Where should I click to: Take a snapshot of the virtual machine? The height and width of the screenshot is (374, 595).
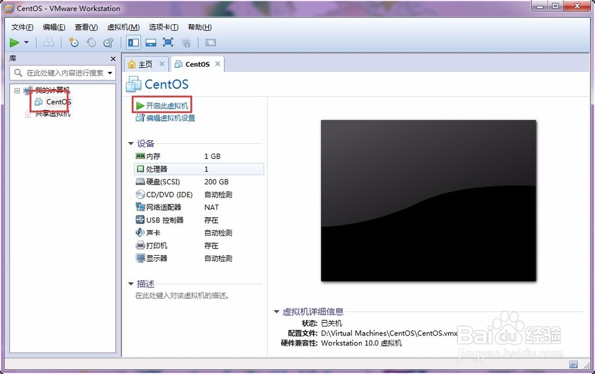(74, 42)
